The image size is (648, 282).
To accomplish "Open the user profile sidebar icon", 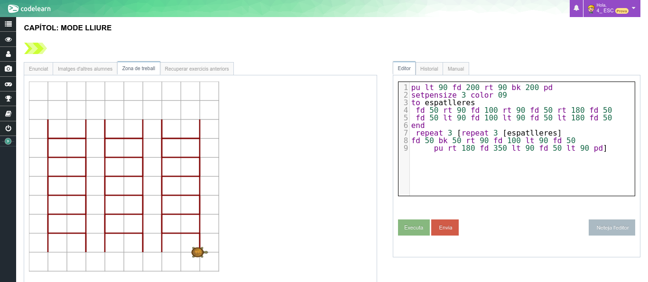I will click(8, 54).
